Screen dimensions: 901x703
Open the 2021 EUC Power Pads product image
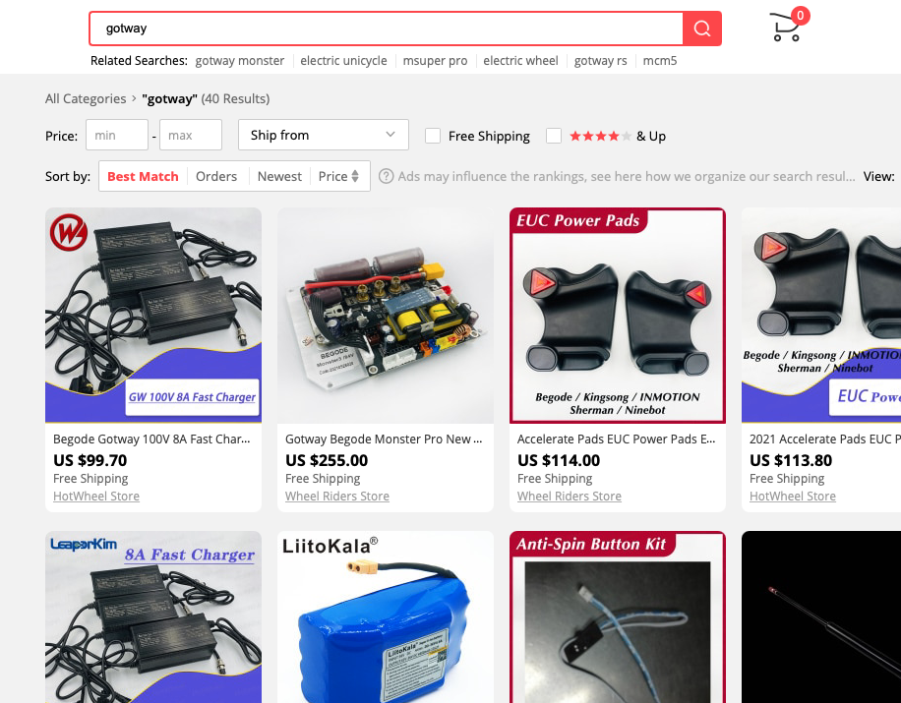821,316
